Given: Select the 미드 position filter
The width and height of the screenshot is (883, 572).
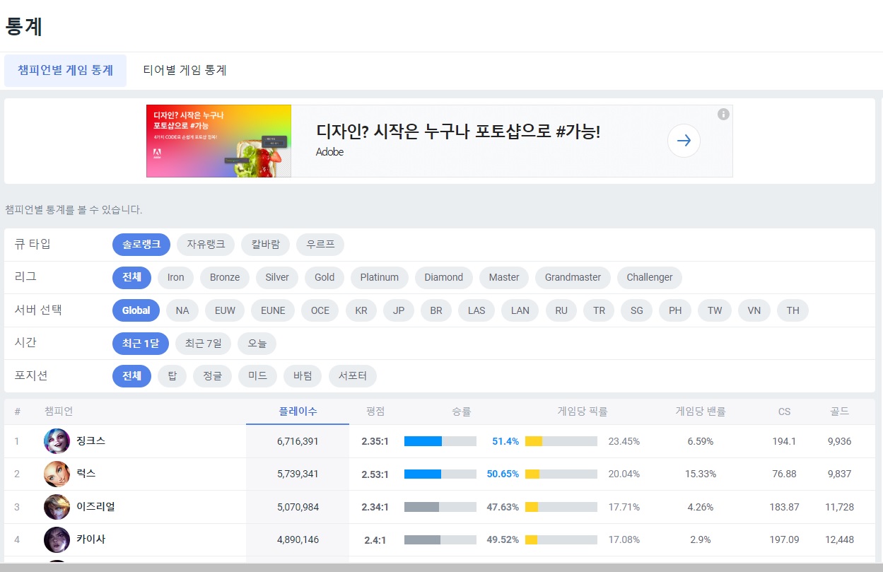Looking at the screenshot, I should [x=257, y=375].
